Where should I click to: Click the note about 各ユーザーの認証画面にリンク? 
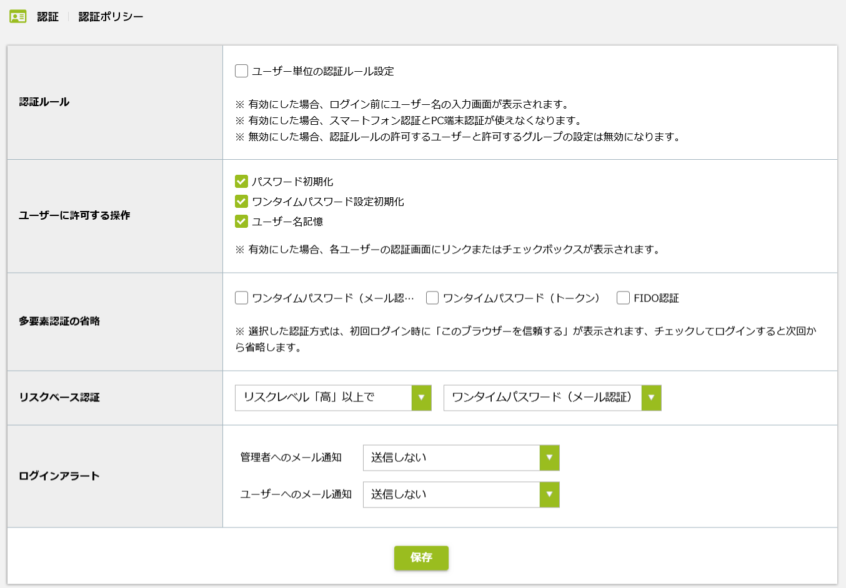pyautogui.click(x=448, y=250)
